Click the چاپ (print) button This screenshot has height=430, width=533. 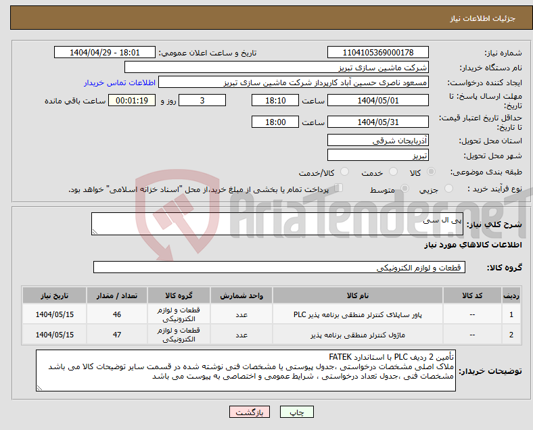pos(296,412)
